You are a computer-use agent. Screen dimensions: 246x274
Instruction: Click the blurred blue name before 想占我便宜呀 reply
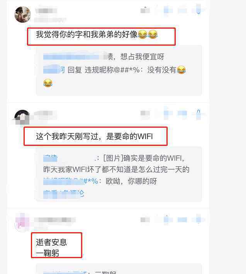(x=76, y=57)
